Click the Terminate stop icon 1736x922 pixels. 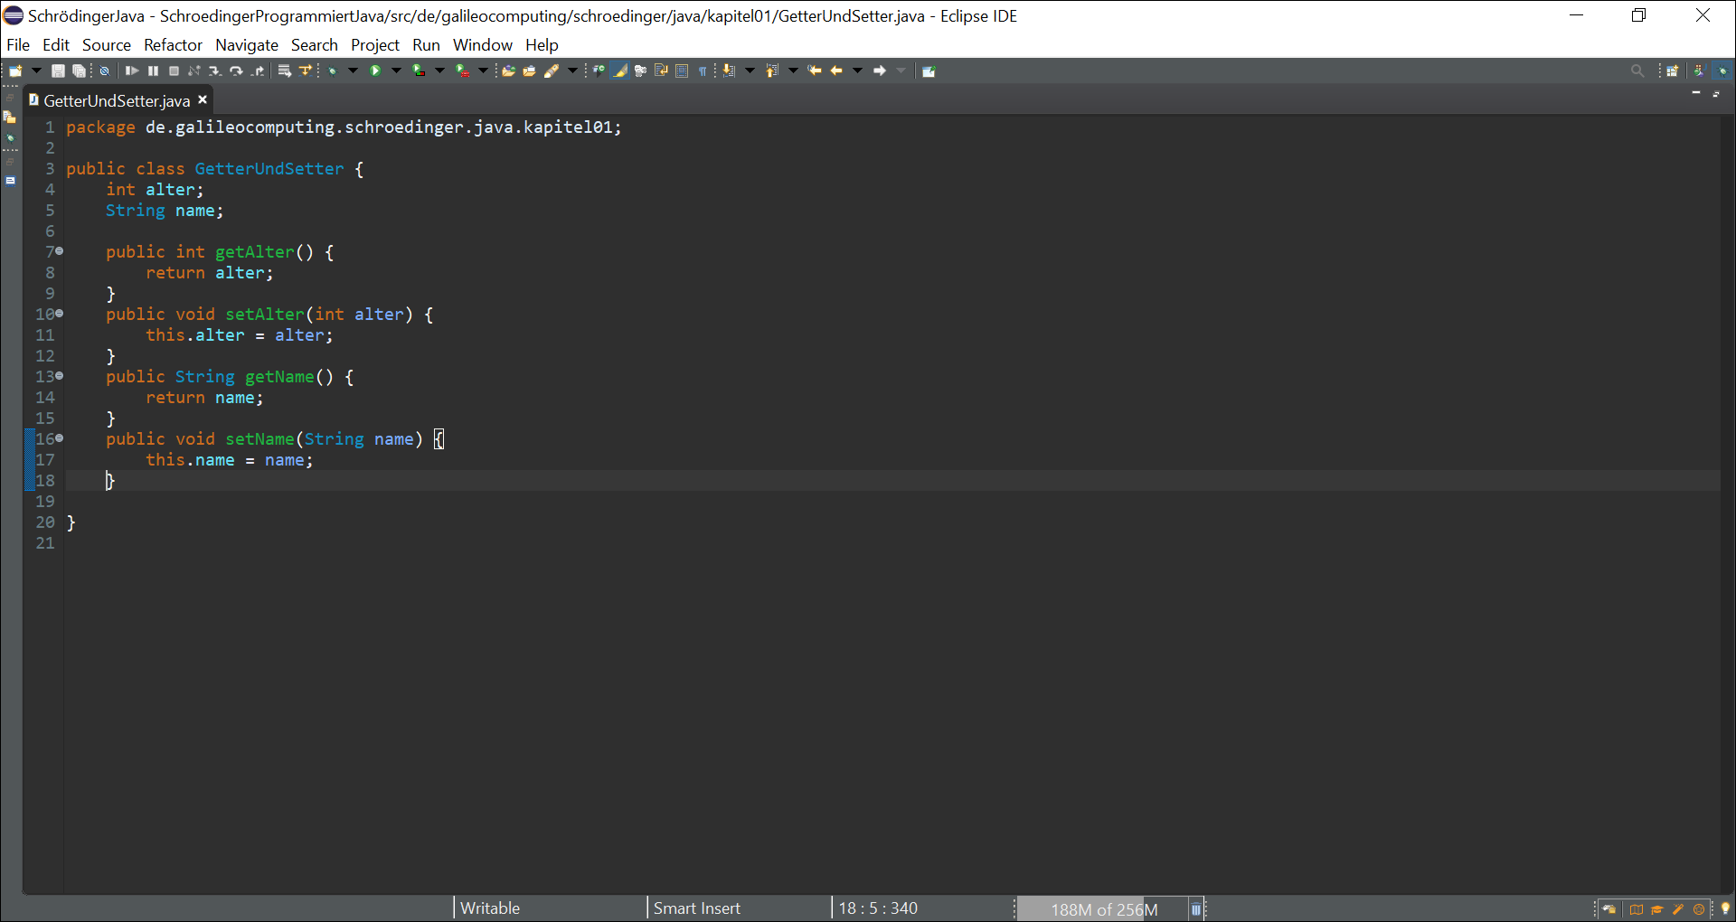coord(174,71)
